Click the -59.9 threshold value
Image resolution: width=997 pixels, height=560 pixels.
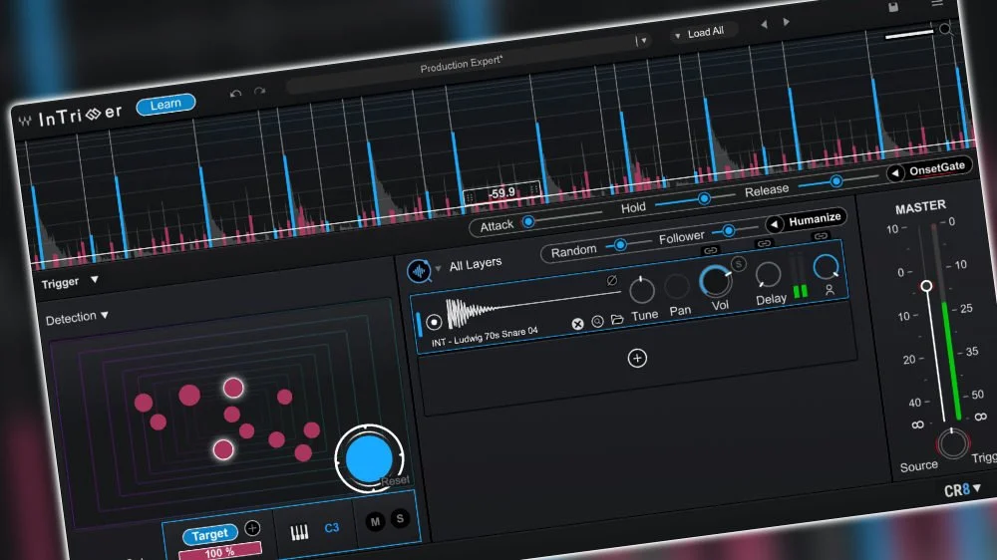[x=501, y=192]
